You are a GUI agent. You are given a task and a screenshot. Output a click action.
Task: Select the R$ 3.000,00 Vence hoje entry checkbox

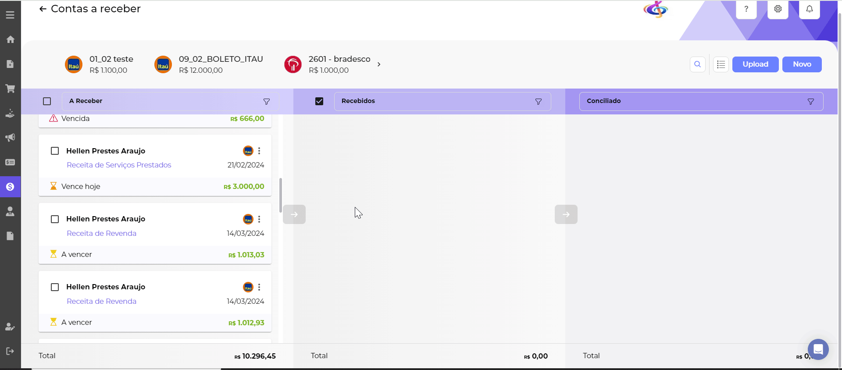(55, 151)
